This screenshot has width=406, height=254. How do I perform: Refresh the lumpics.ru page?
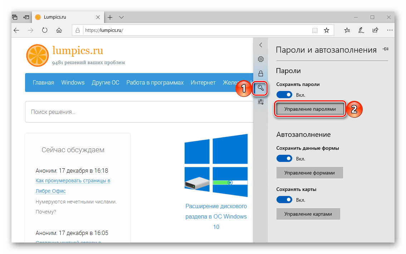(45, 30)
